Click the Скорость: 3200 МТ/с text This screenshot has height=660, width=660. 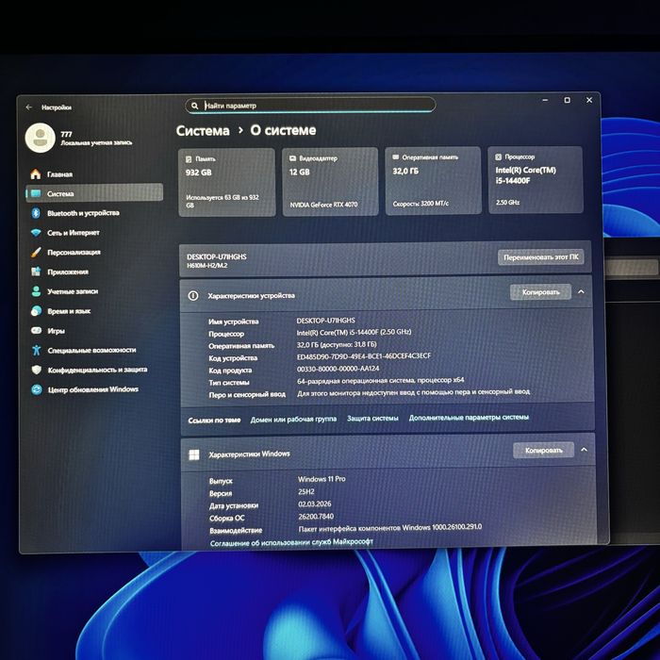point(421,204)
